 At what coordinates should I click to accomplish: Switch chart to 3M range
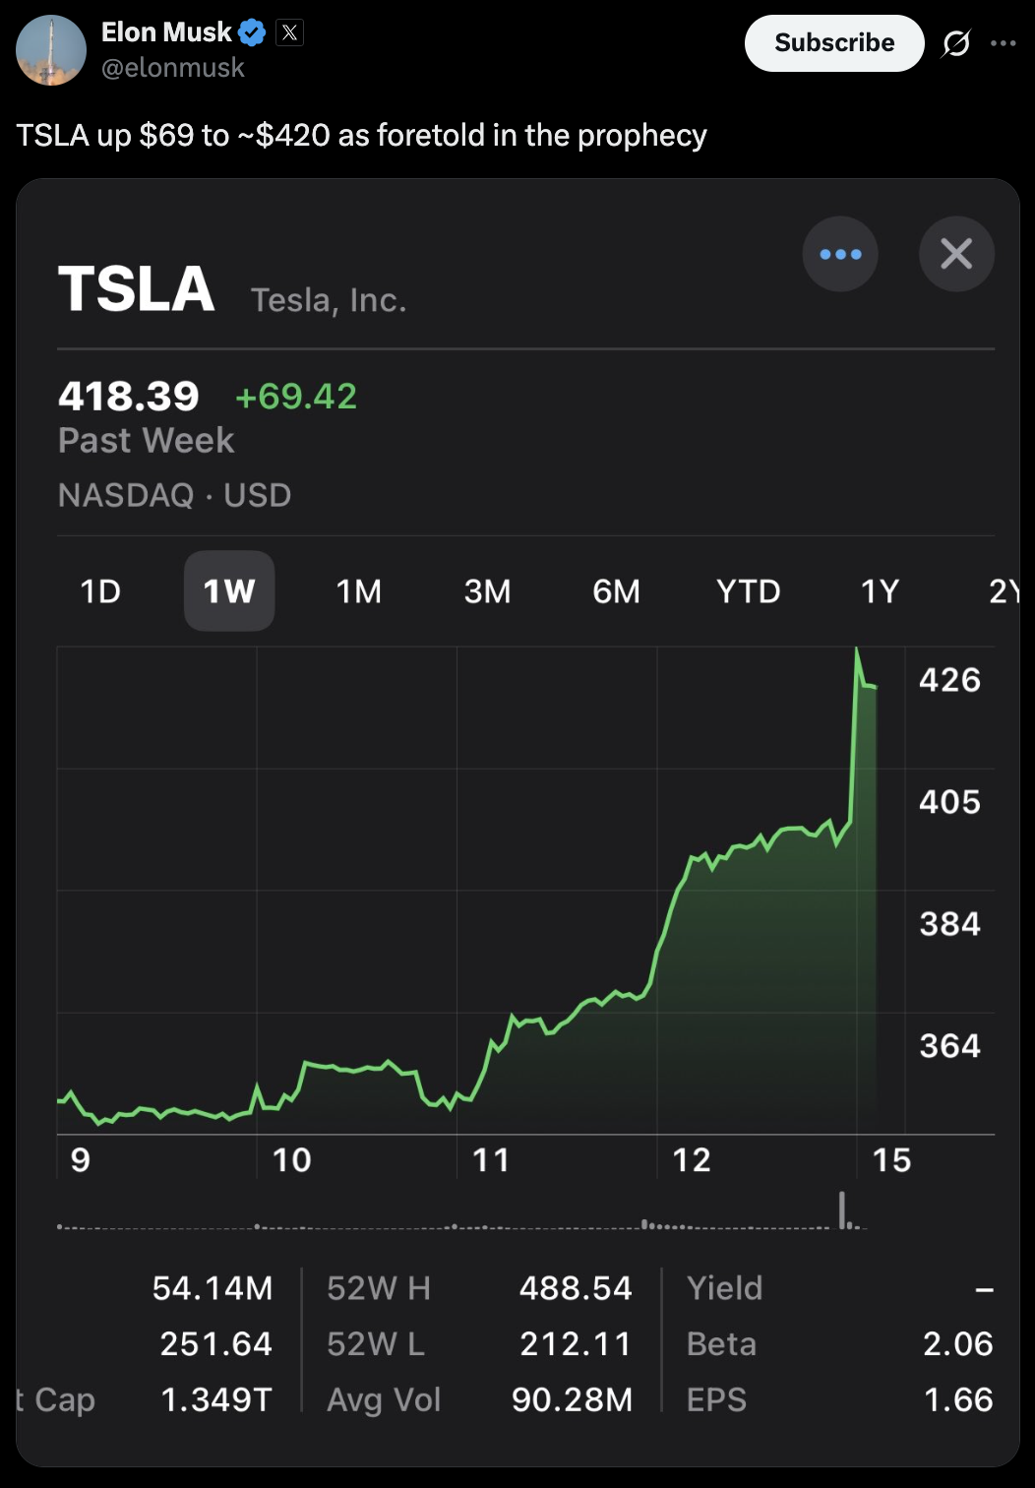[487, 591]
